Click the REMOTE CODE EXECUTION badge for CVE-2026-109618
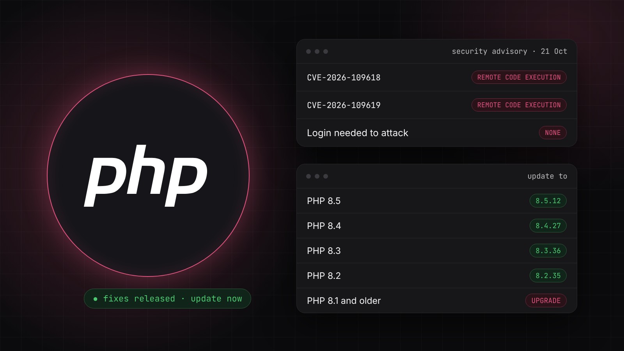Viewport: 624px width, 351px height. [519, 77]
